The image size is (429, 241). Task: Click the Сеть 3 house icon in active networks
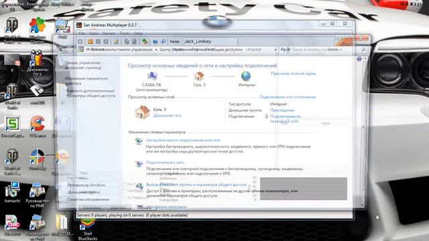pyautogui.click(x=142, y=112)
